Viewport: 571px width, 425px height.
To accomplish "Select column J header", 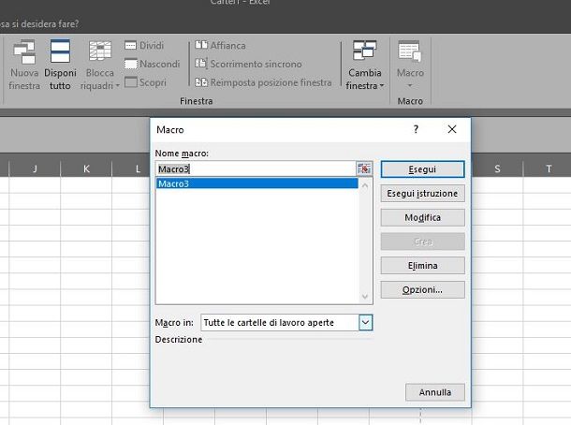I will (35, 169).
